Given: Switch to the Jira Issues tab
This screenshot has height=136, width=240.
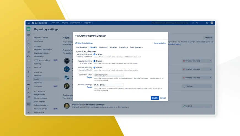Looking at the screenshot, I should (103, 47).
